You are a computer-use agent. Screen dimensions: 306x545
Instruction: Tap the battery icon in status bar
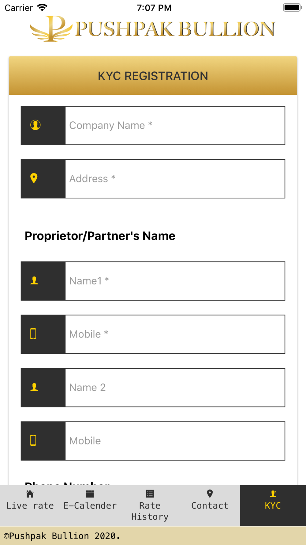(x=292, y=7)
